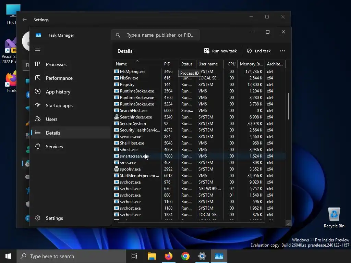Image resolution: width=351 pixels, height=263 pixels.
Task: Sort by the Name column header
Action: point(137,64)
